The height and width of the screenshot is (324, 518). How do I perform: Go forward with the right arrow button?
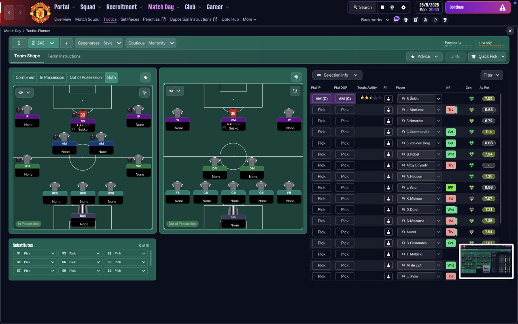[20, 13]
